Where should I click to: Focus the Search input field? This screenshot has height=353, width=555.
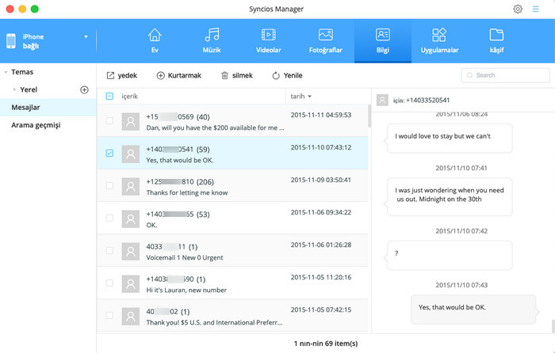point(506,75)
